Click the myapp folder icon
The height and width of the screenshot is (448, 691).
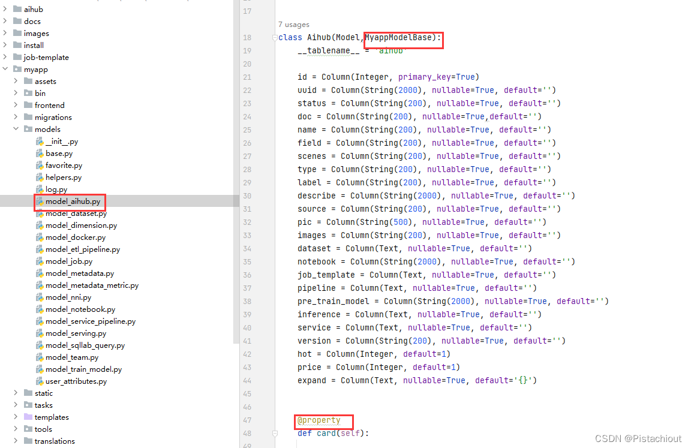point(17,69)
